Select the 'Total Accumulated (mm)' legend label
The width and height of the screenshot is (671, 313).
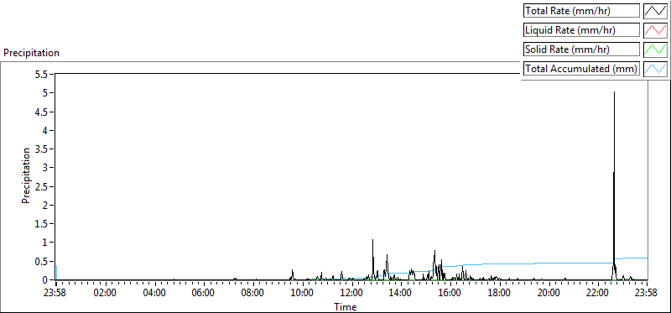point(581,69)
